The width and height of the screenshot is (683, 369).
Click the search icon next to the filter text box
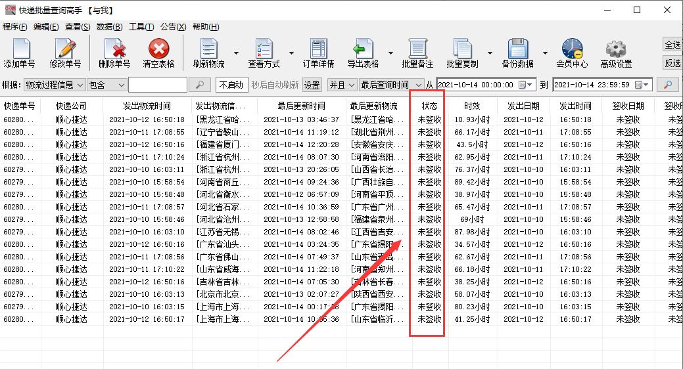coord(200,85)
